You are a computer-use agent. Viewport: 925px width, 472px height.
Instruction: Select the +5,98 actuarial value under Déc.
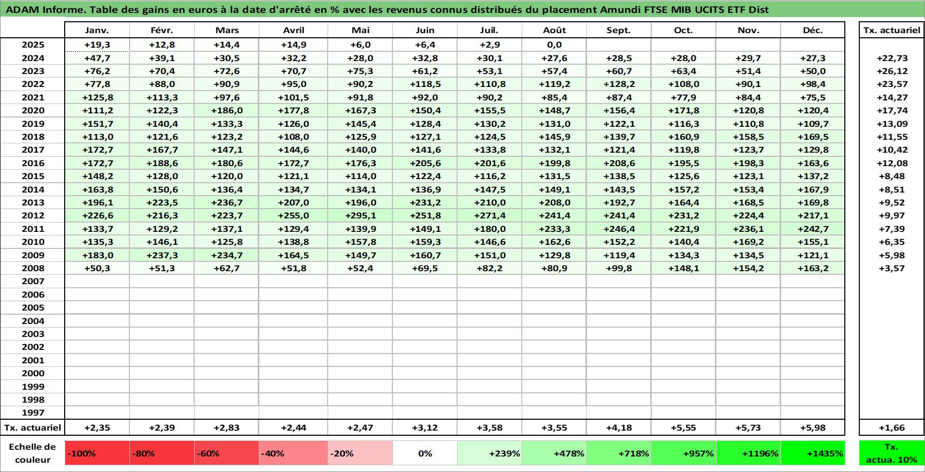pyautogui.click(x=813, y=427)
